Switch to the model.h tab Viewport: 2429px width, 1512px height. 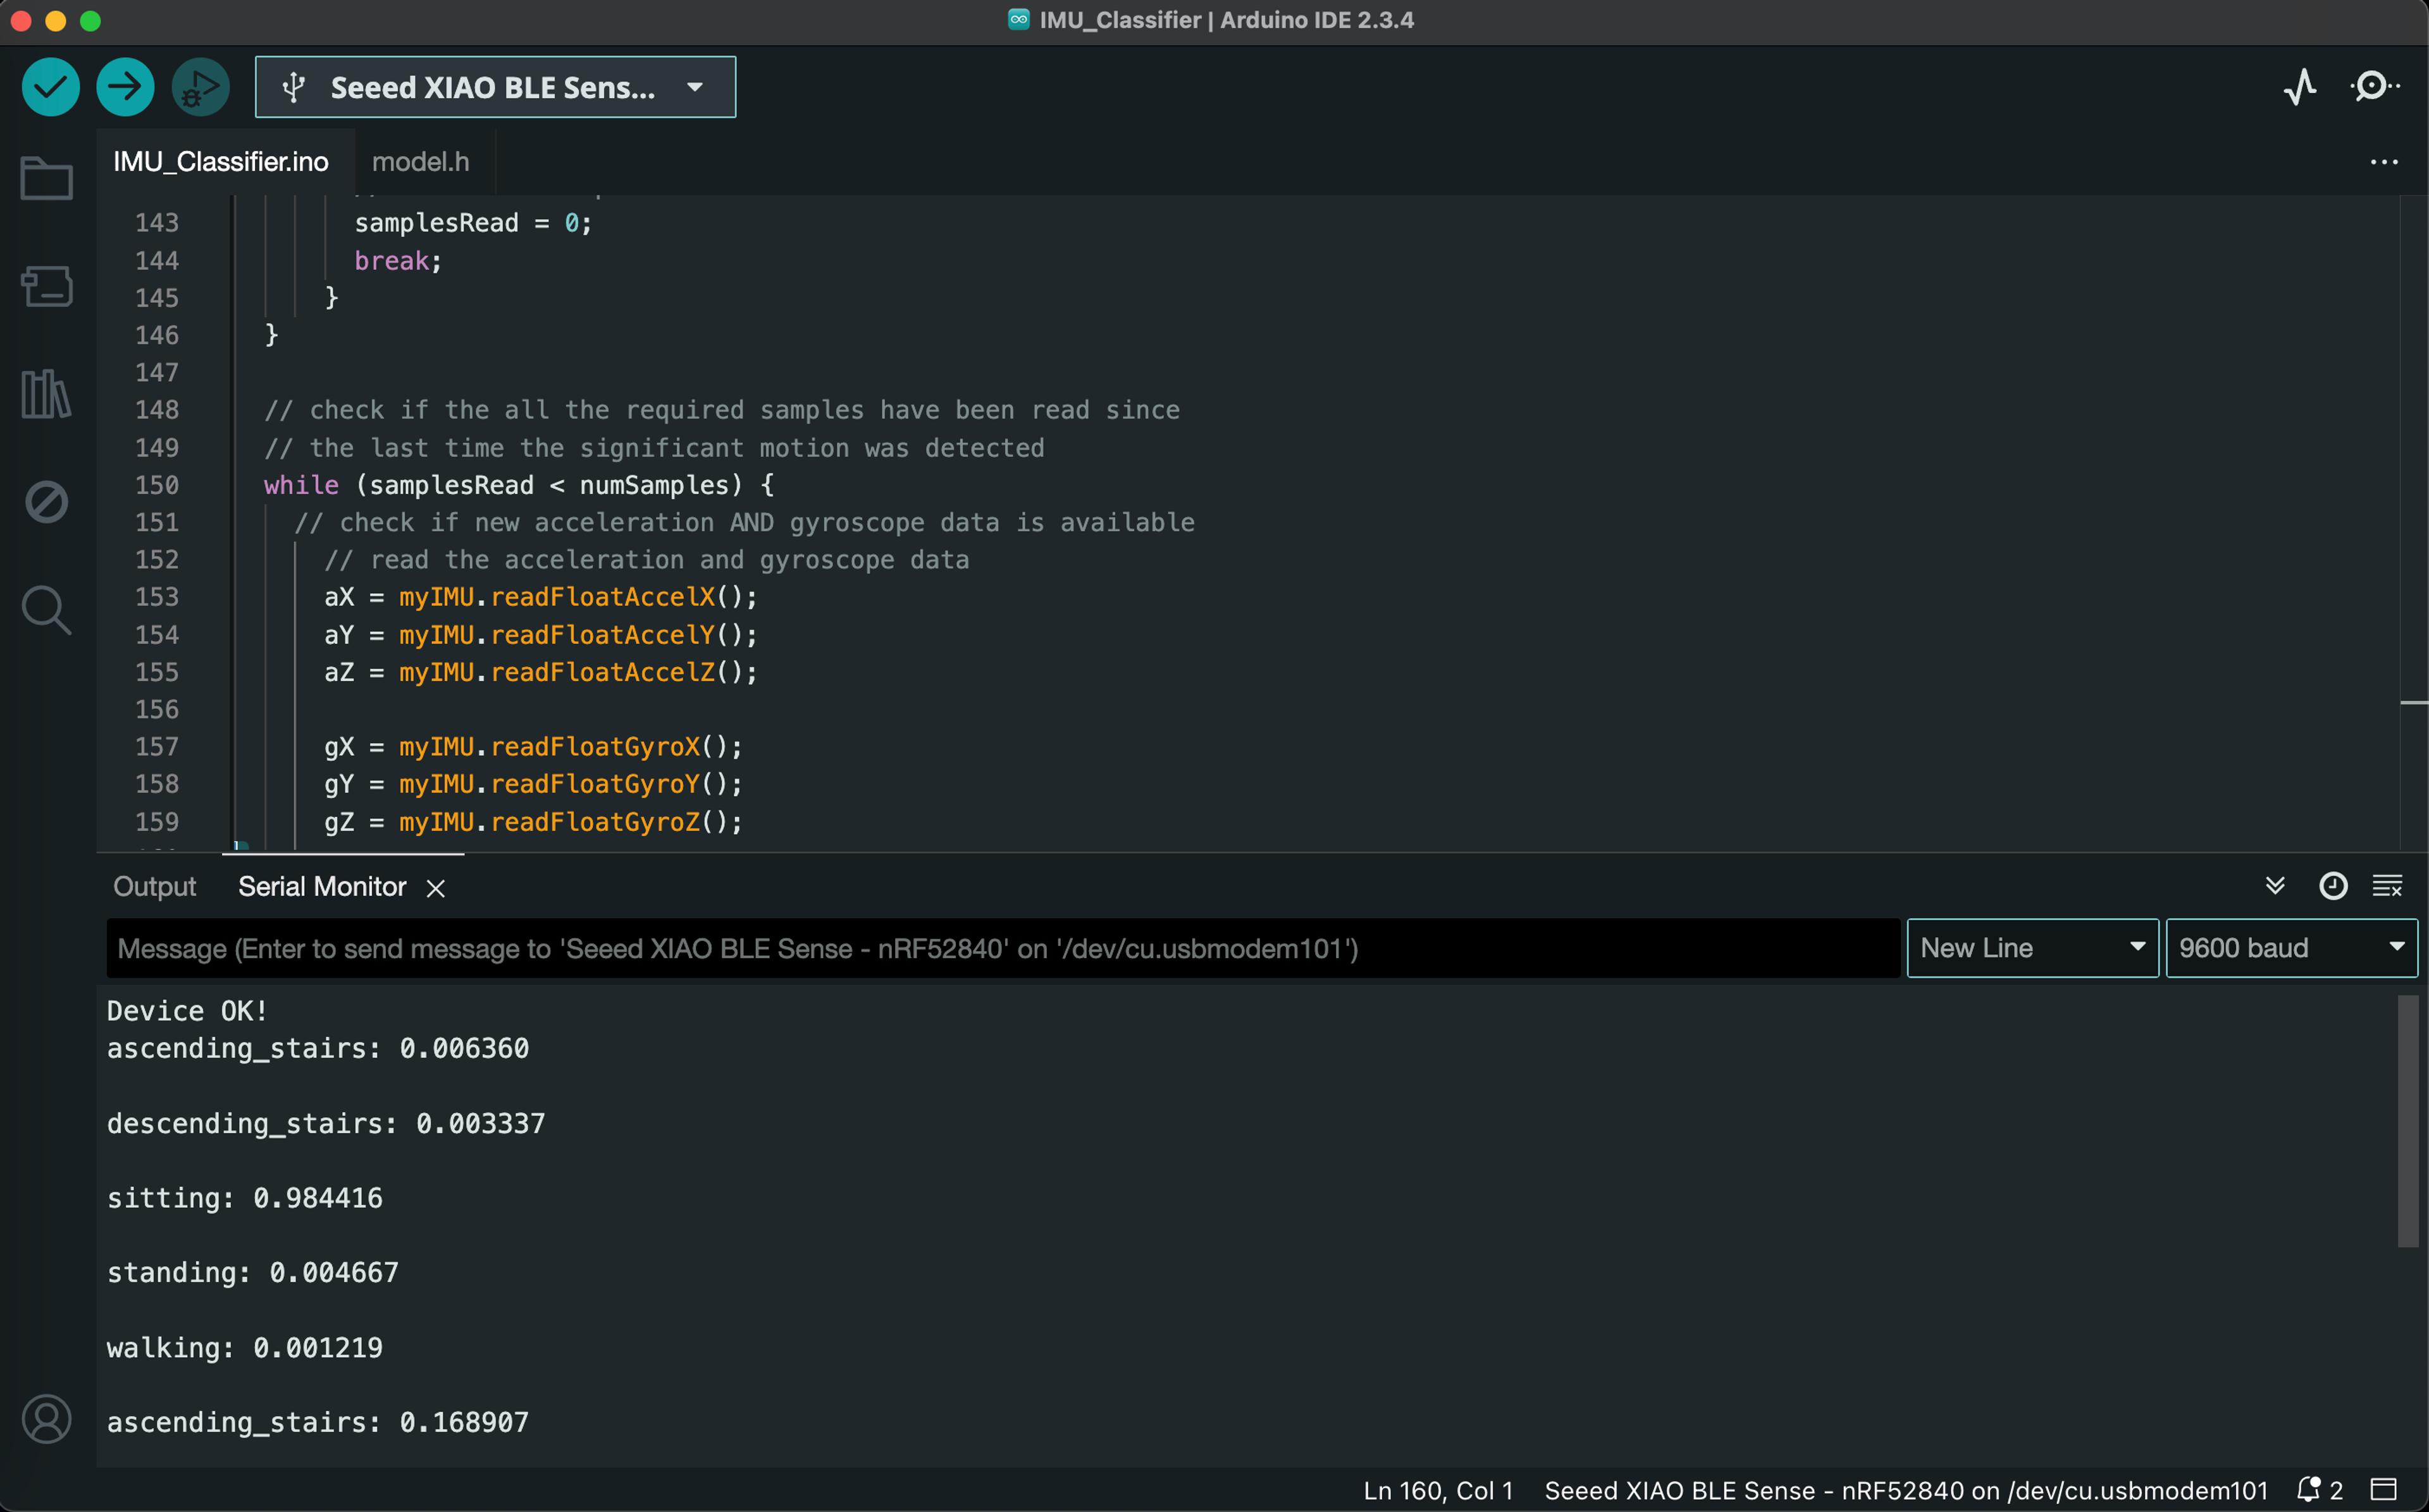(420, 162)
